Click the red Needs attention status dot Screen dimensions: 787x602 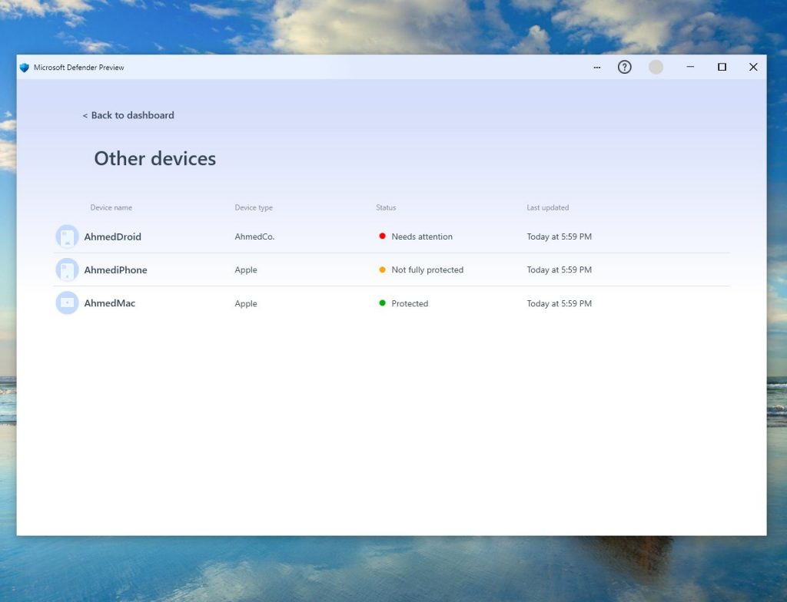pos(383,237)
